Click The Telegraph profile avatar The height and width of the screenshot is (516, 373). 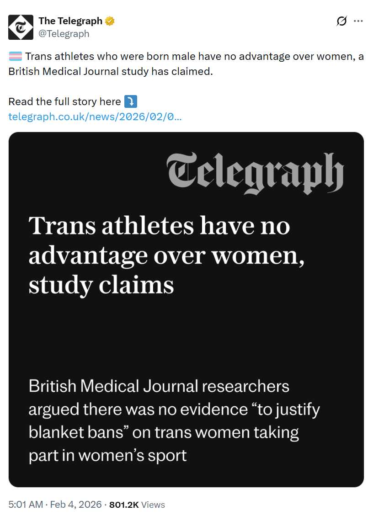click(21, 27)
